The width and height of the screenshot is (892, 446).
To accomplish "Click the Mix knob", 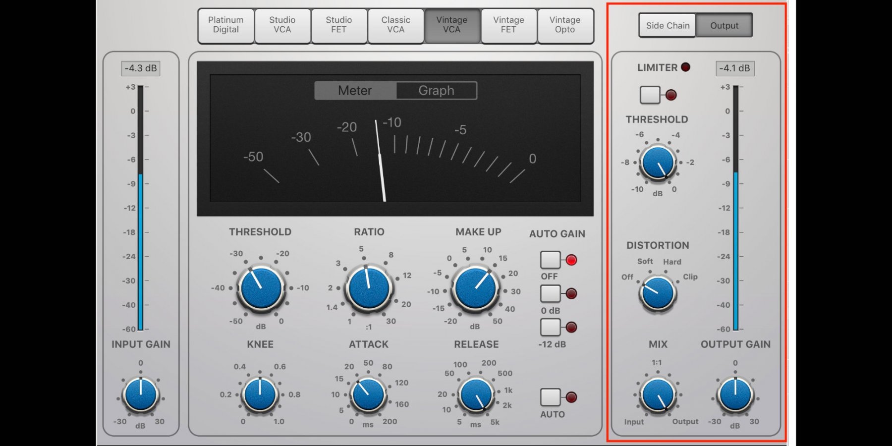I will 658,395.
